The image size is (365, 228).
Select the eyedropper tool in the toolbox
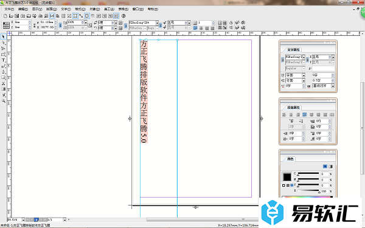pyautogui.click(x=3, y=95)
